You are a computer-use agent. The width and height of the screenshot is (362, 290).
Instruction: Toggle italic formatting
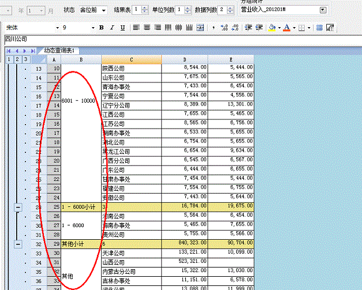click(112, 28)
